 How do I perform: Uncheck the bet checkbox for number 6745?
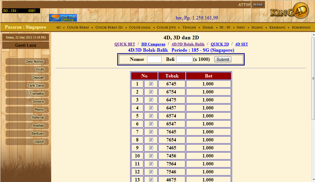click(x=151, y=84)
